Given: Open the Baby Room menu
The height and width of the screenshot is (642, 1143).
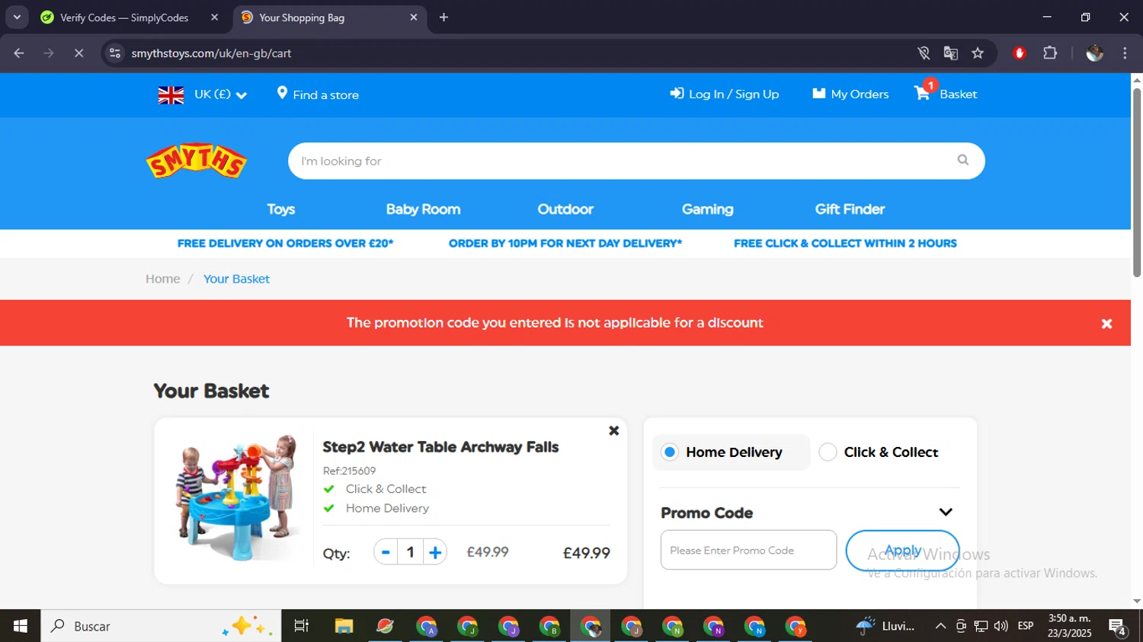Looking at the screenshot, I should pyautogui.click(x=423, y=209).
